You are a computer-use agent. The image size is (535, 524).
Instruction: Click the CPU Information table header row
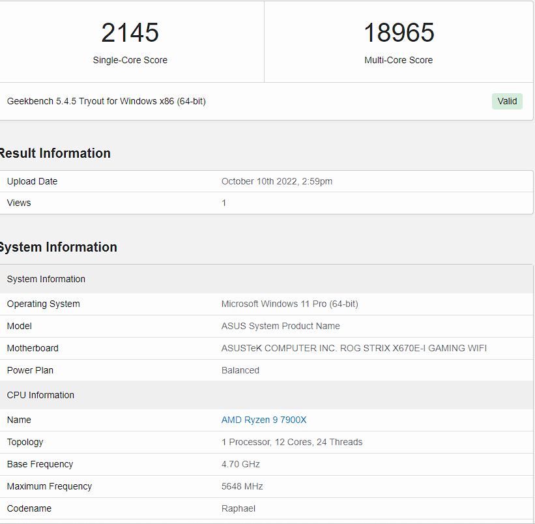click(x=267, y=395)
